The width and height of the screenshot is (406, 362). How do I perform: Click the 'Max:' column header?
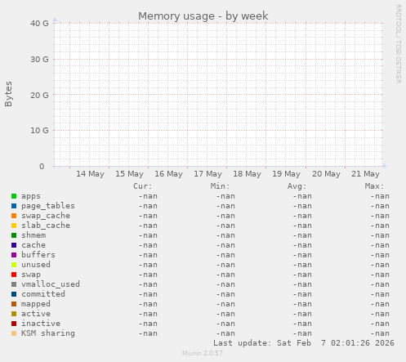[x=374, y=186]
